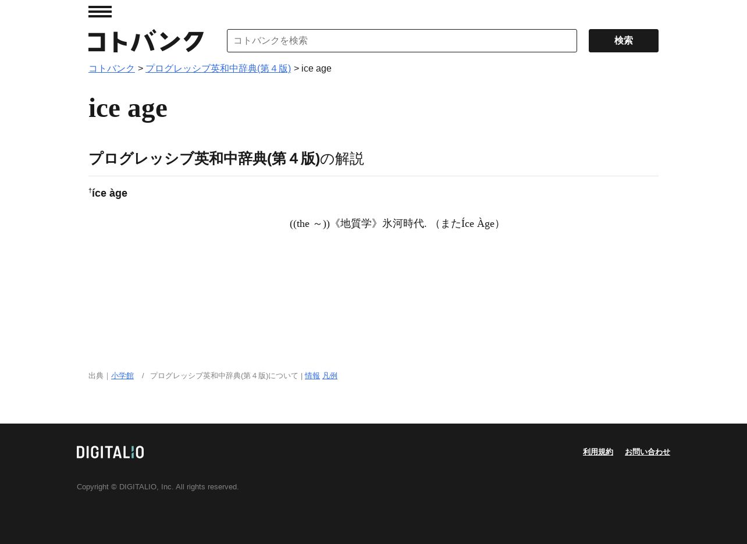
Task: Click the プログレッシブ英和中辞典(第４版)の解説 section heading
Action: point(226,159)
